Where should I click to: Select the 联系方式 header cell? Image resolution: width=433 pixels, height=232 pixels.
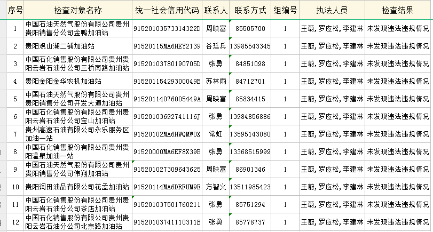pyautogui.click(x=250, y=10)
